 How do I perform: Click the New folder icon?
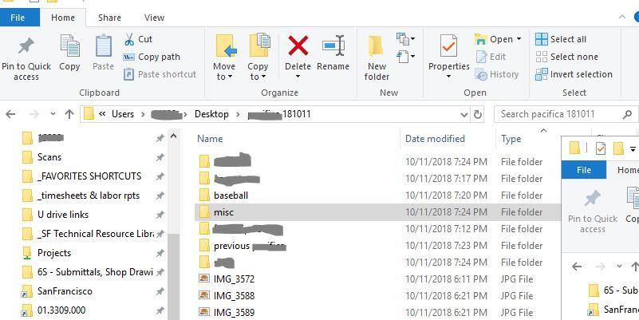[377, 45]
